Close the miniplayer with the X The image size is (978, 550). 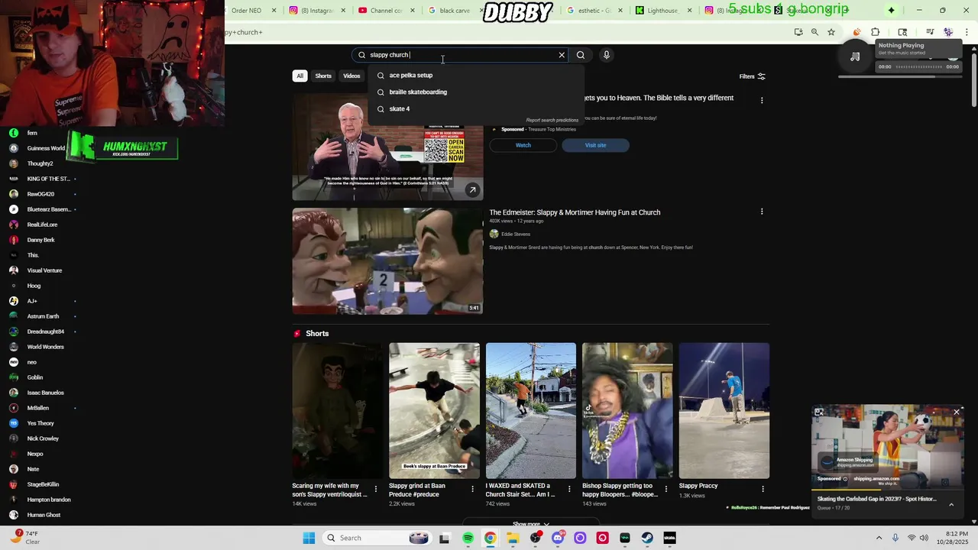pos(957,412)
